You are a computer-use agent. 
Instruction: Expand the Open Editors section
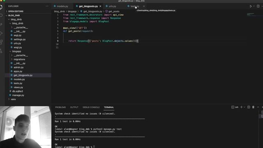(x=16, y=12)
